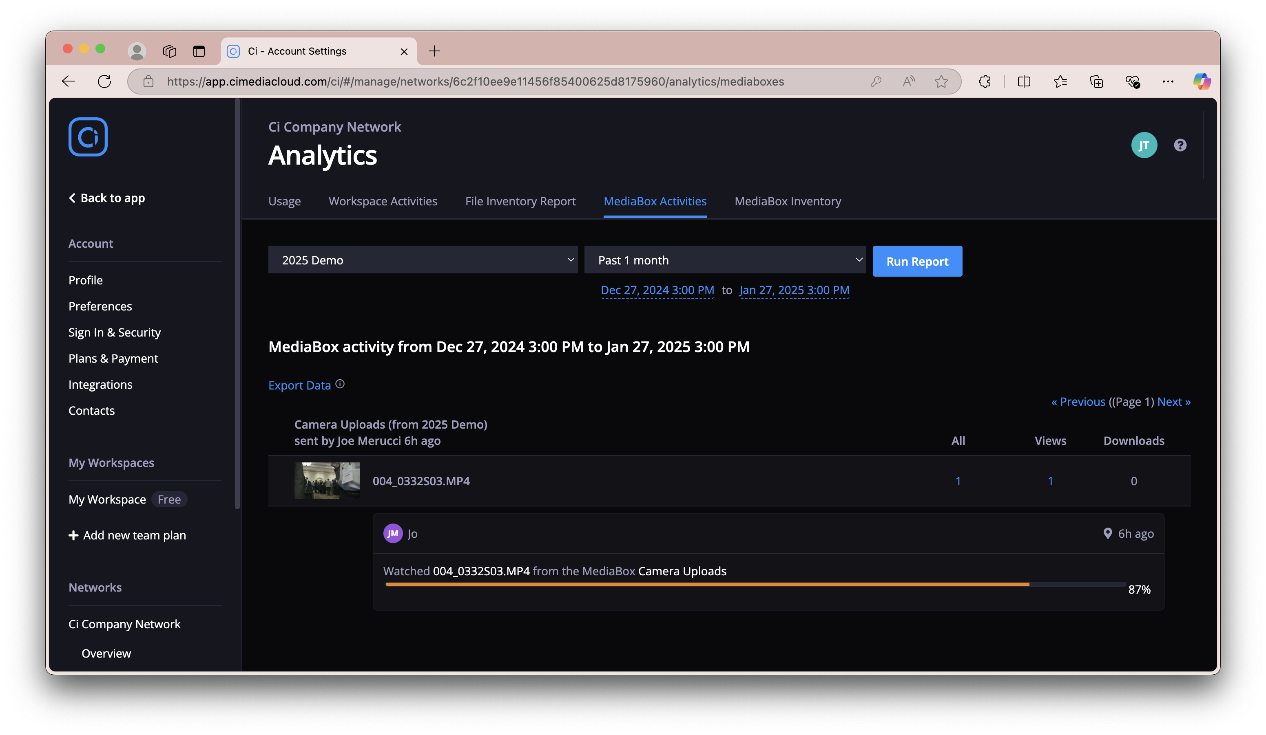The image size is (1266, 735).
Task: Click the Ci logo in the sidebar
Action: coord(88,137)
